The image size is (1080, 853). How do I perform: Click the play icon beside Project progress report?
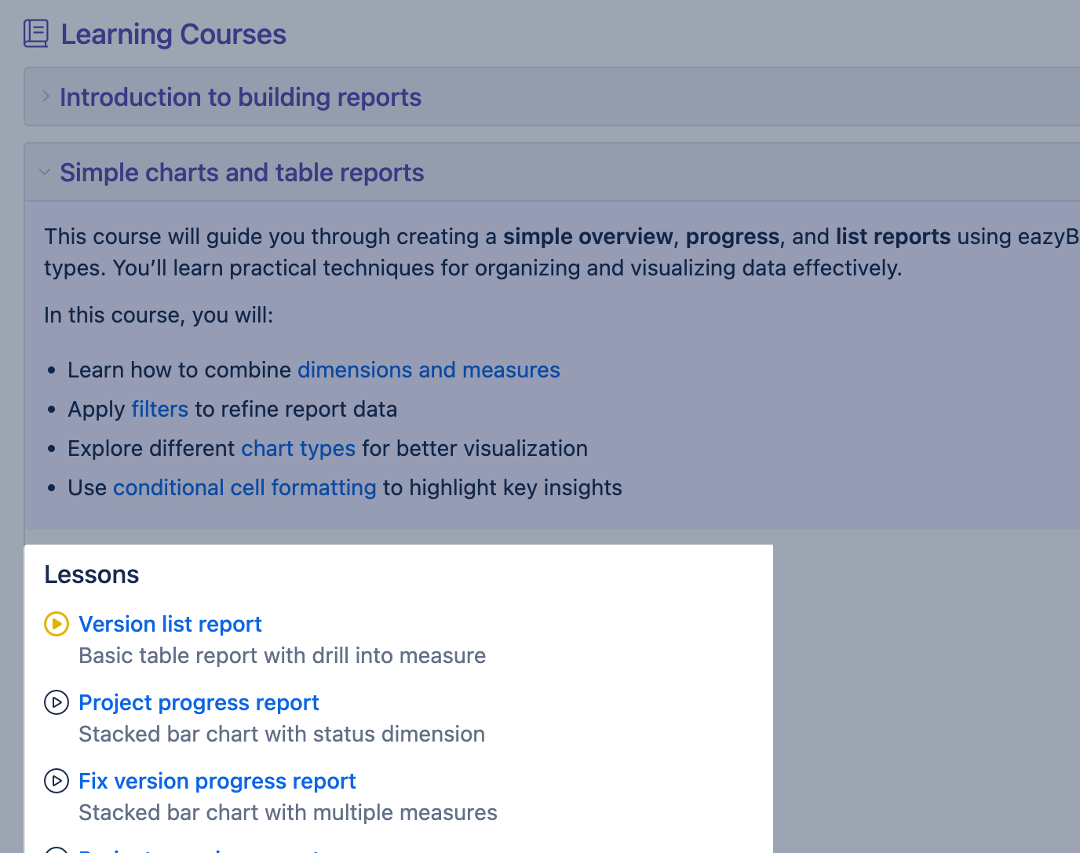coord(57,702)
